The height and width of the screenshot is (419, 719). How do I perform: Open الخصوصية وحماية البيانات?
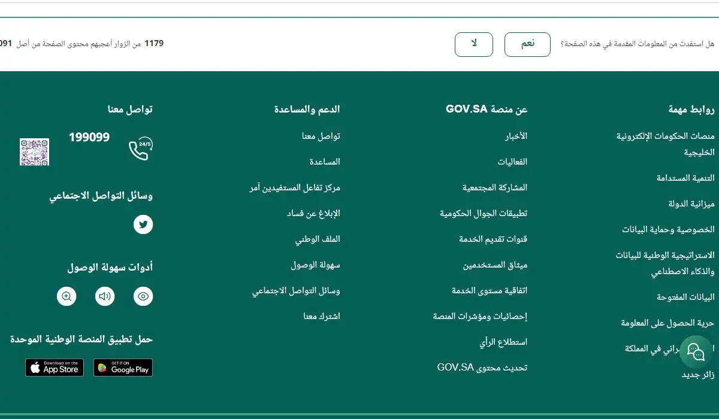[668, 229]
